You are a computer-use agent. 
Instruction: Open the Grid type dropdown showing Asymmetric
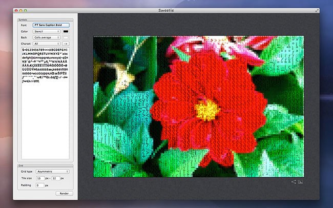click(x=53, y=171)
